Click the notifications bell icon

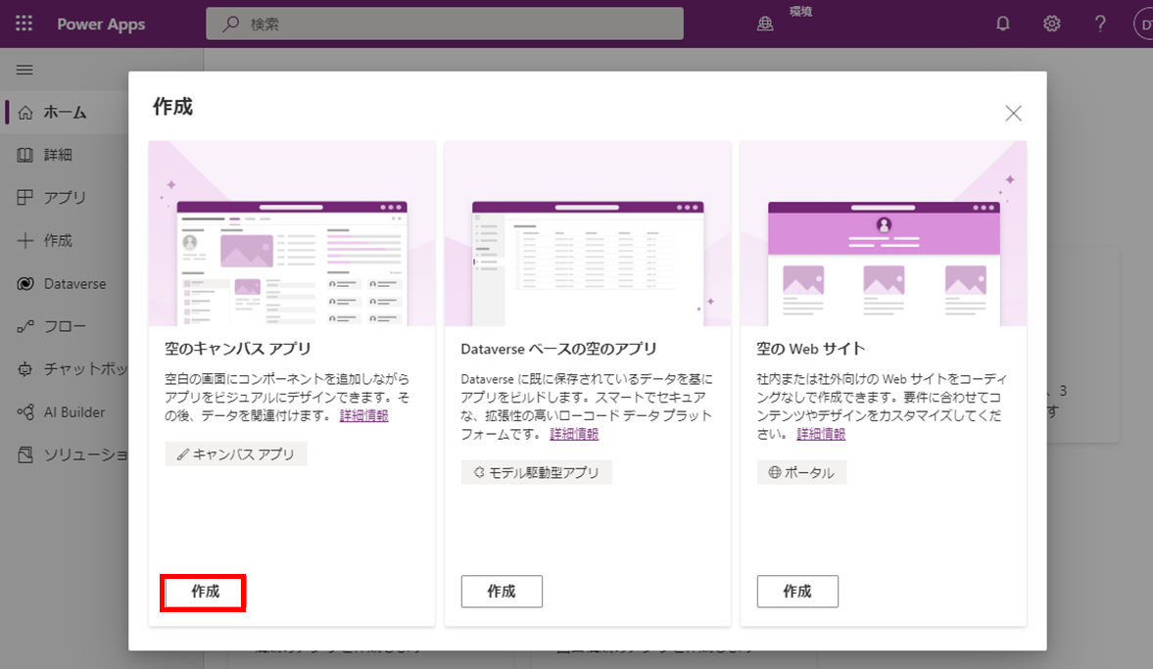point(1002,24)
